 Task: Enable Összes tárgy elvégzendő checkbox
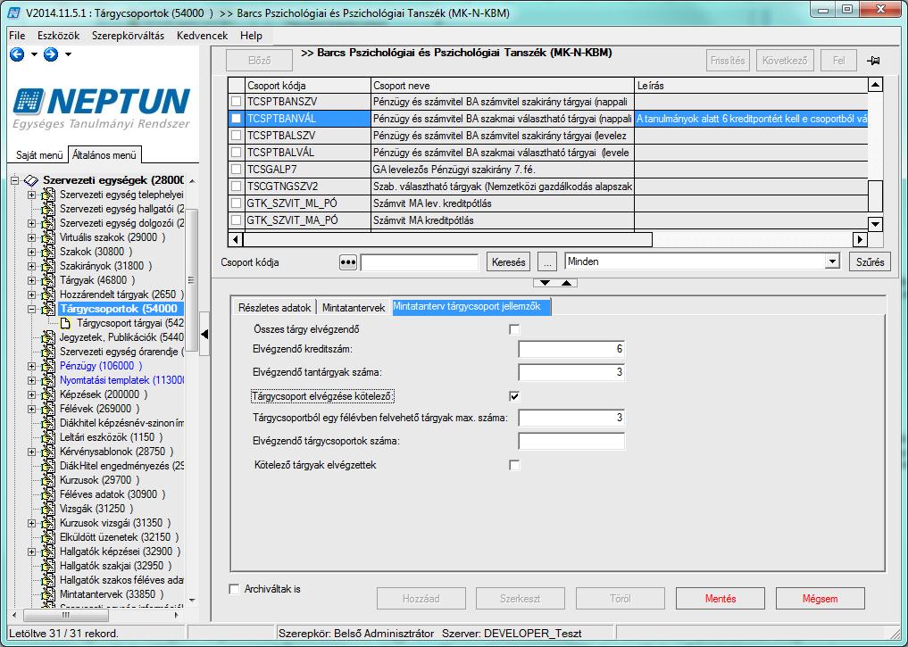(x=514, y=329)
